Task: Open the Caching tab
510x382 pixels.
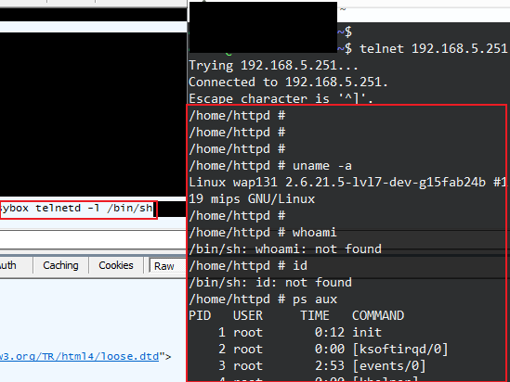Action: click(60, 265)
